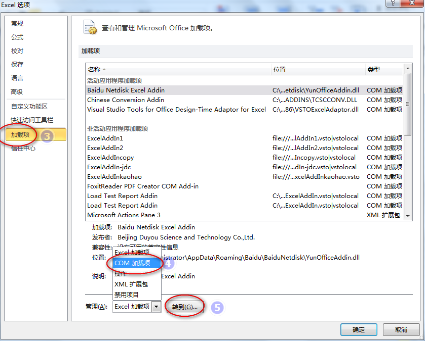Click the 类型 column header

[383, 70]
